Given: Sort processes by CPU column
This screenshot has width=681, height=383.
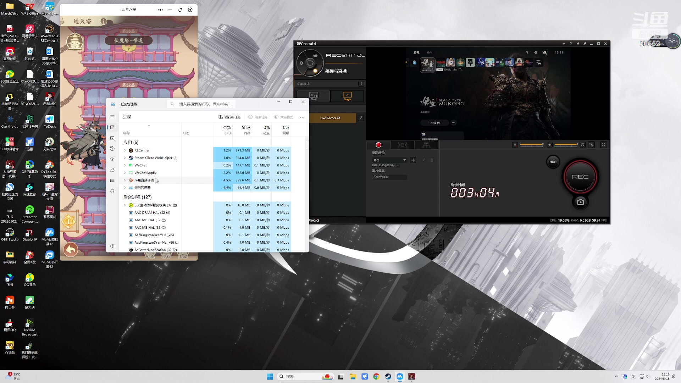Looking at the screenshot, I should click(223, 130).
